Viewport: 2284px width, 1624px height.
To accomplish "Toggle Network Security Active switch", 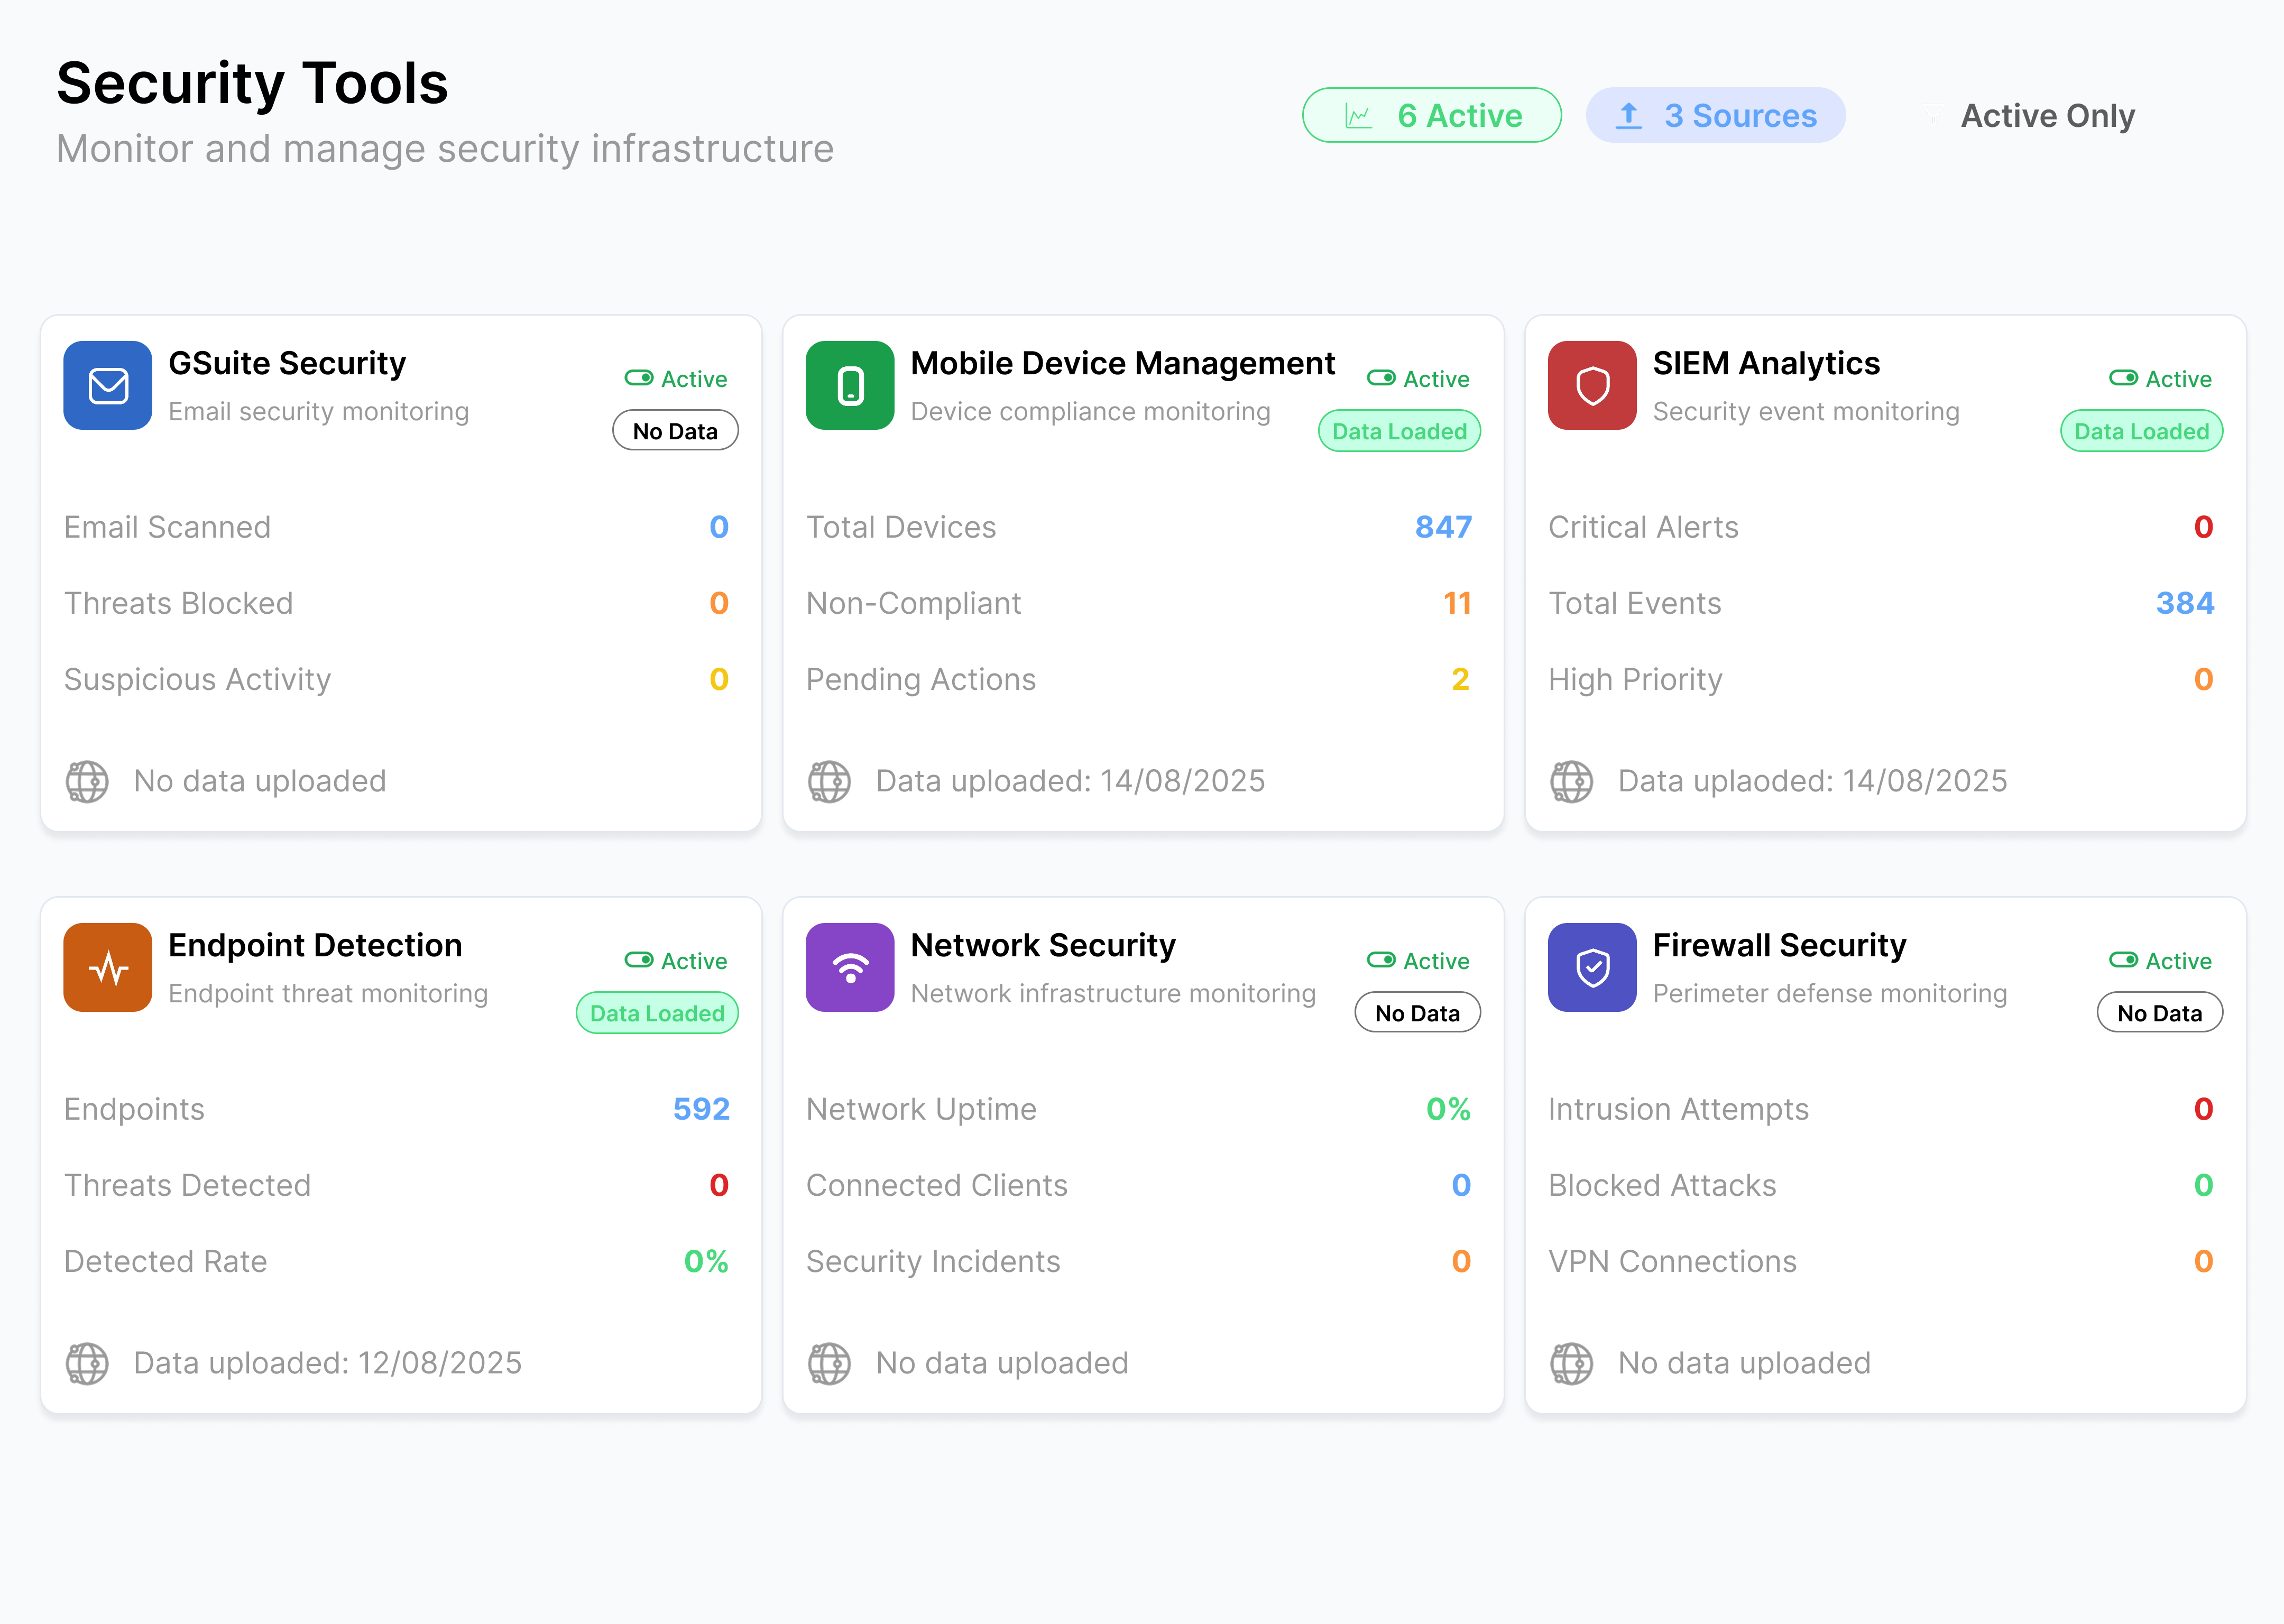I will click(1381, 960).
